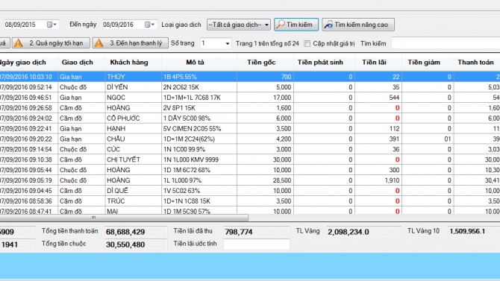This screenshot has height=281, width=500.
Task: Select the CÚC customer cell
Action: coord(134,149)
